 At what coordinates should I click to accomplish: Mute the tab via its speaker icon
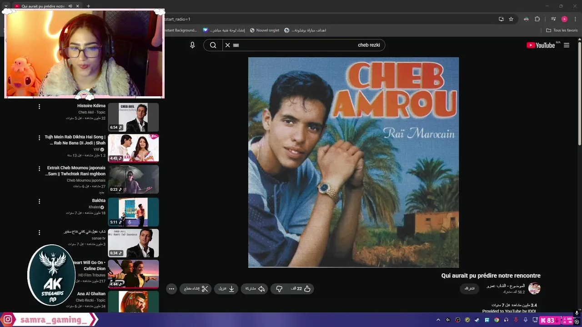[x=70, y=6]
